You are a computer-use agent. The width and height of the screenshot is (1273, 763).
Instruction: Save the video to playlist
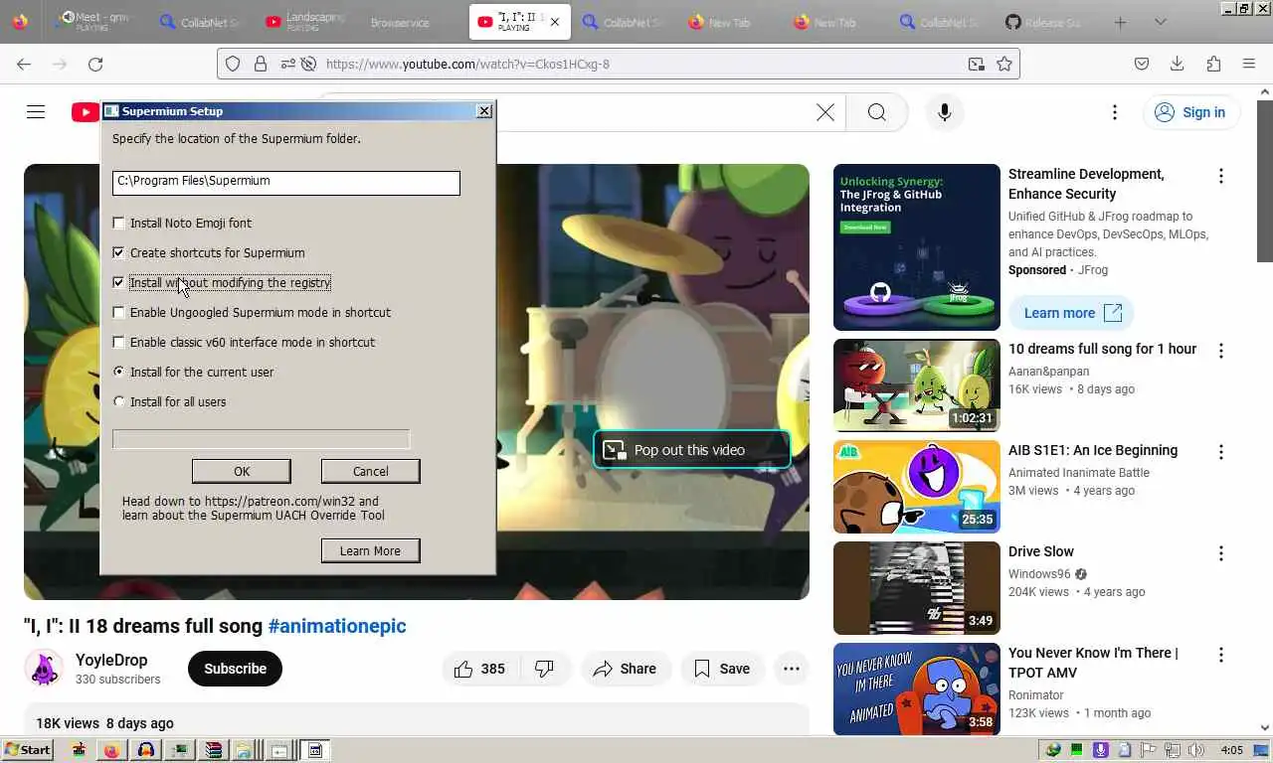point(722,669)
